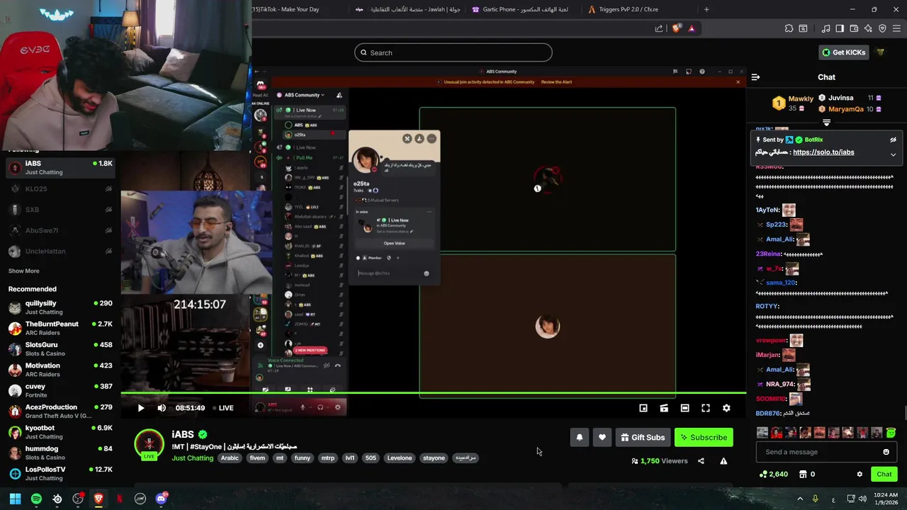
Task: Open the solo.to/iabs link in chat
Action: click(x=823, y=152)
